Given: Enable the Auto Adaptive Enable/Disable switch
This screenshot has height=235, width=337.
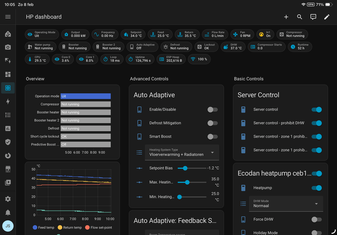Looking at the screenshot, I should pyautogui.click(x=212, y=110).
